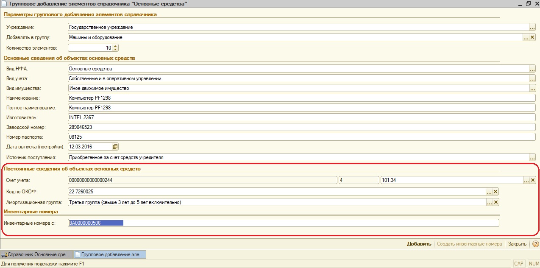Click Основные сведения об объектах section header
The image size is (540, 268).
(69, 58)
